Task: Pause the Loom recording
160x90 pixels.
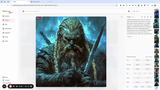Action: [x=14, y=86]
